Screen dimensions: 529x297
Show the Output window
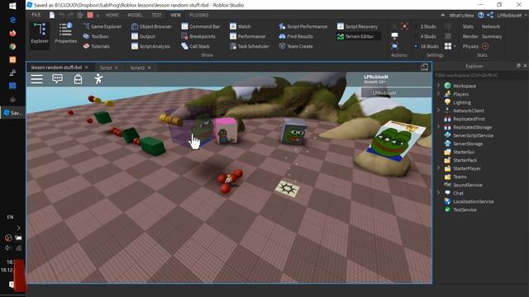[x=143, y=36]
